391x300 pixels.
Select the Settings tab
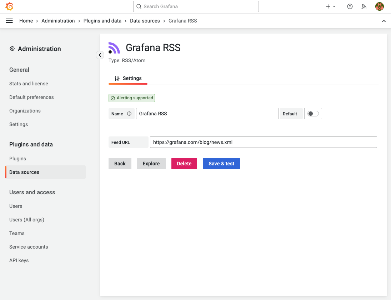click(128, 78)
